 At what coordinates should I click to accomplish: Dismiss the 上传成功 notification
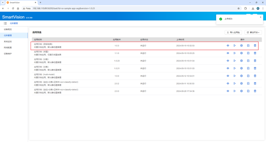click(x=261, y=17)
